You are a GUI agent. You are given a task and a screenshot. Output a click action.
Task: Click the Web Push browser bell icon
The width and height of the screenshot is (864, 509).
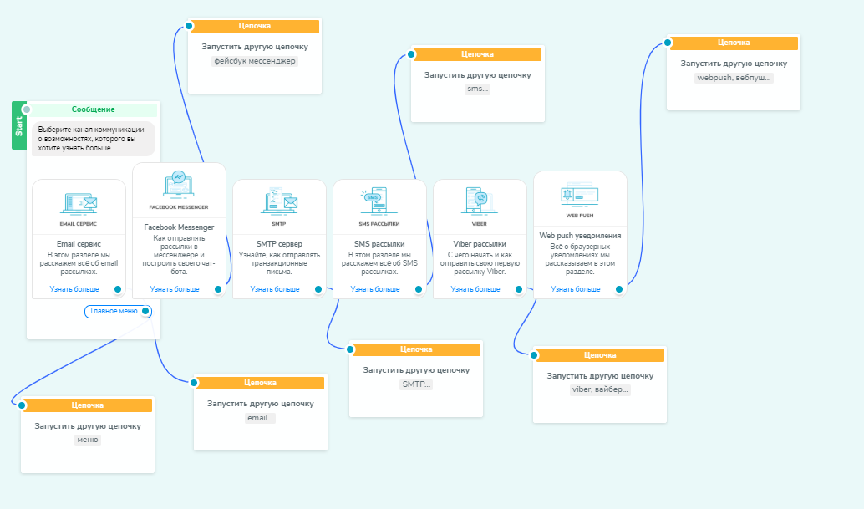[580, 195]
